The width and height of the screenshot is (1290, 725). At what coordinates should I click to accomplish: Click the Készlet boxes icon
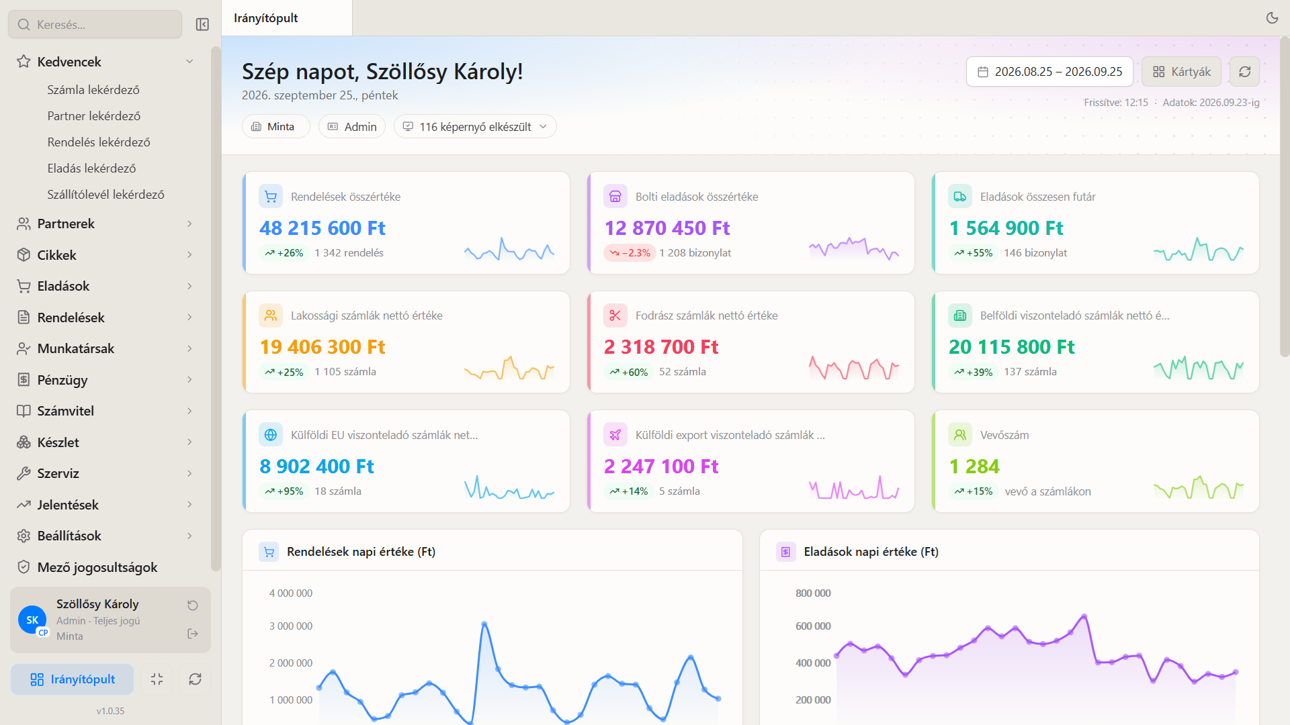[24, 442]
